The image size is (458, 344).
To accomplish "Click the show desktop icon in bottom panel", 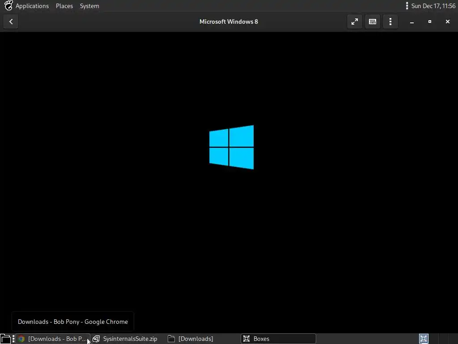I will [5, 339].
